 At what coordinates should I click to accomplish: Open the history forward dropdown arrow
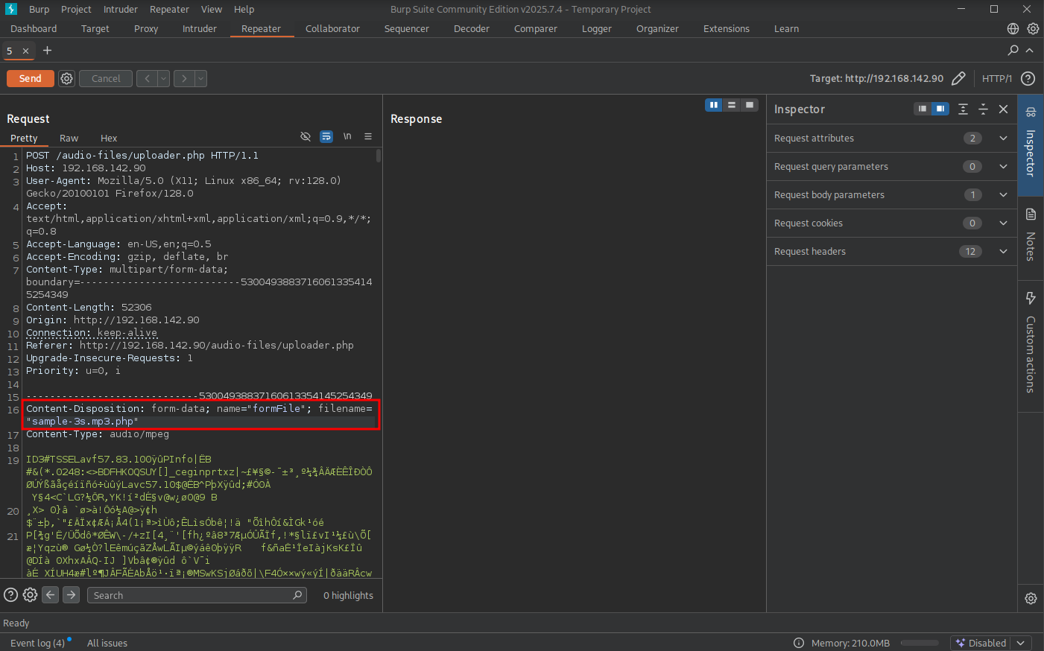[201, 78]
